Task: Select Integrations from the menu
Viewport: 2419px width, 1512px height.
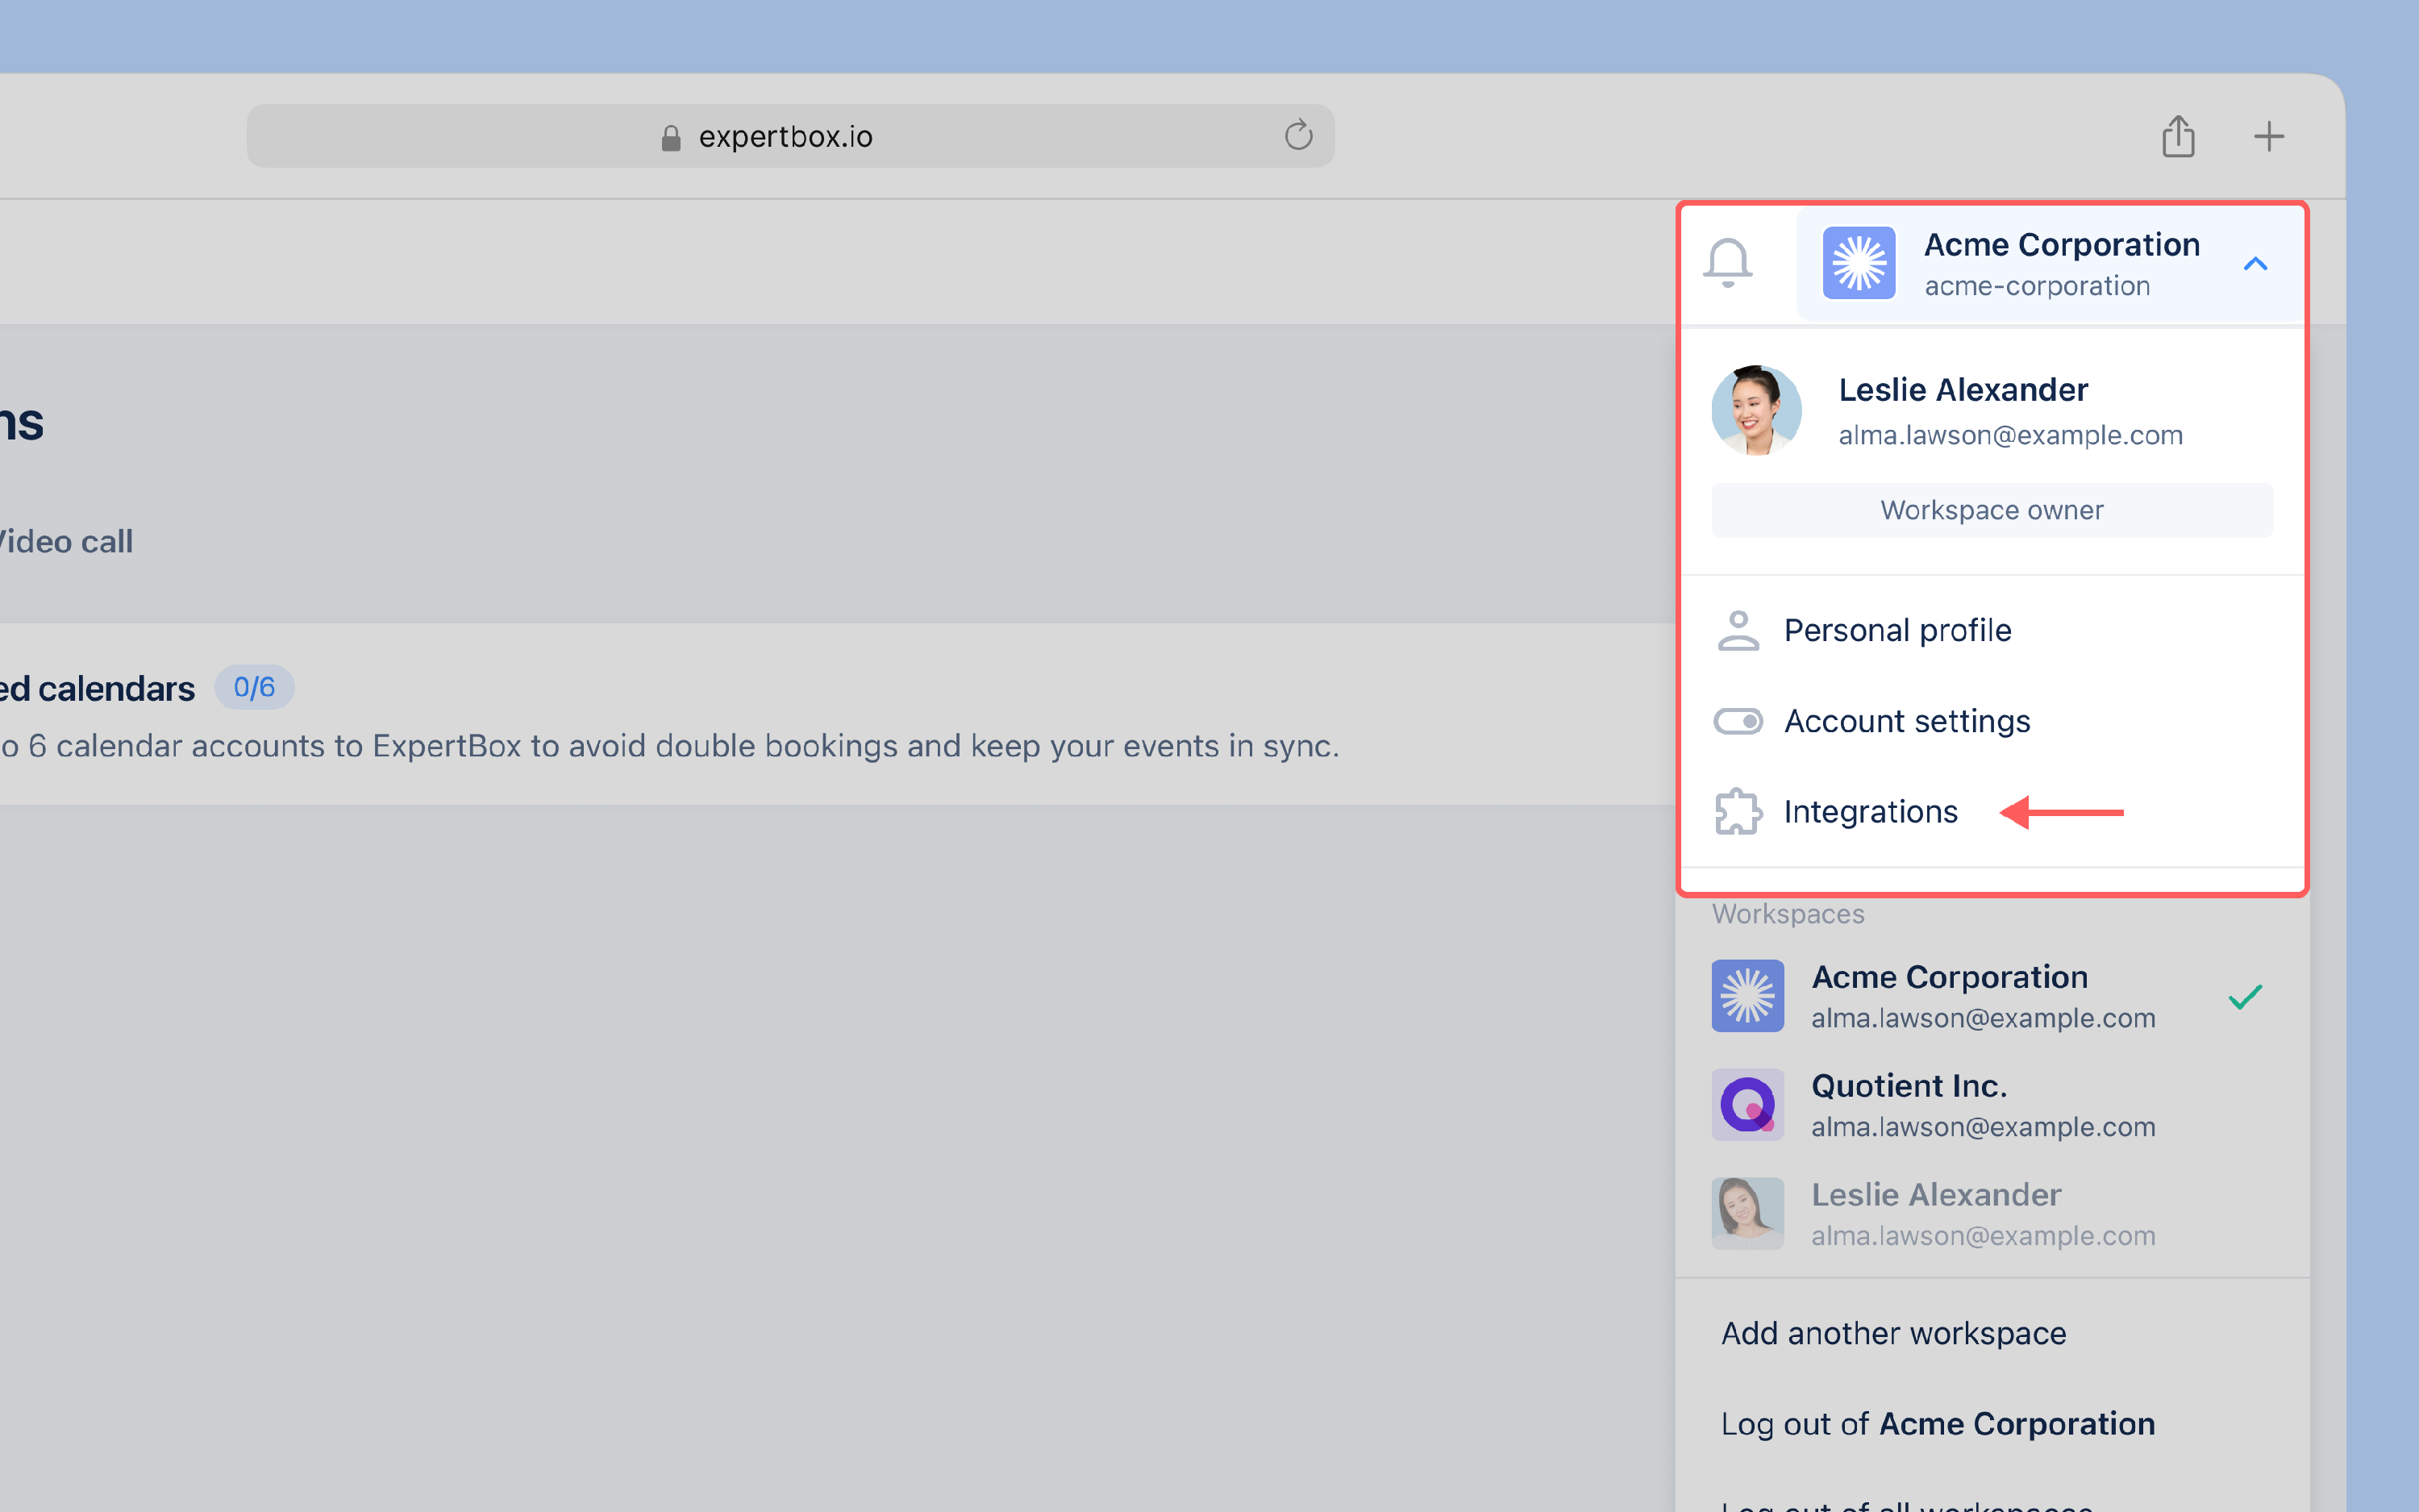Action: tap(1870, 811)
